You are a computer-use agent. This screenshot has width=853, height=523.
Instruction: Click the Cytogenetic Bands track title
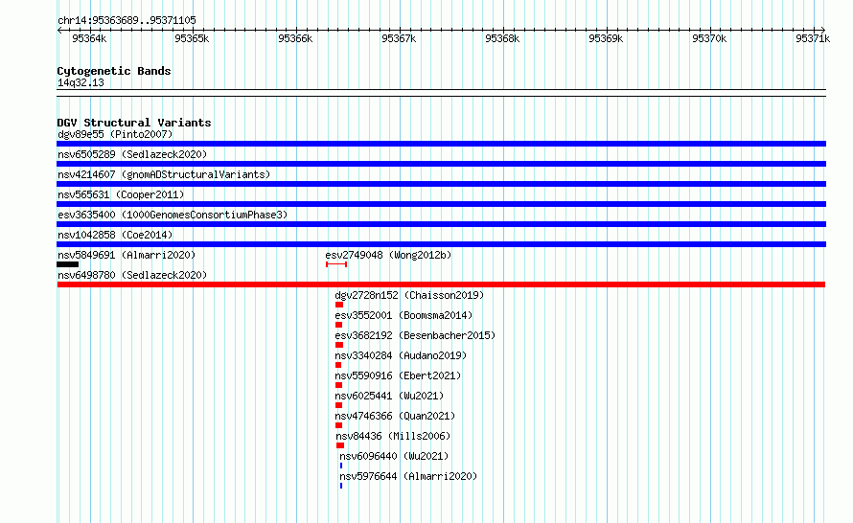[114, 71]
